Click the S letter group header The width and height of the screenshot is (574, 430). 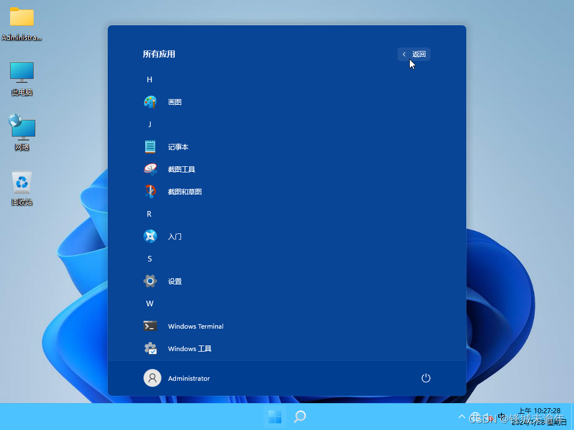pos(149,259)
